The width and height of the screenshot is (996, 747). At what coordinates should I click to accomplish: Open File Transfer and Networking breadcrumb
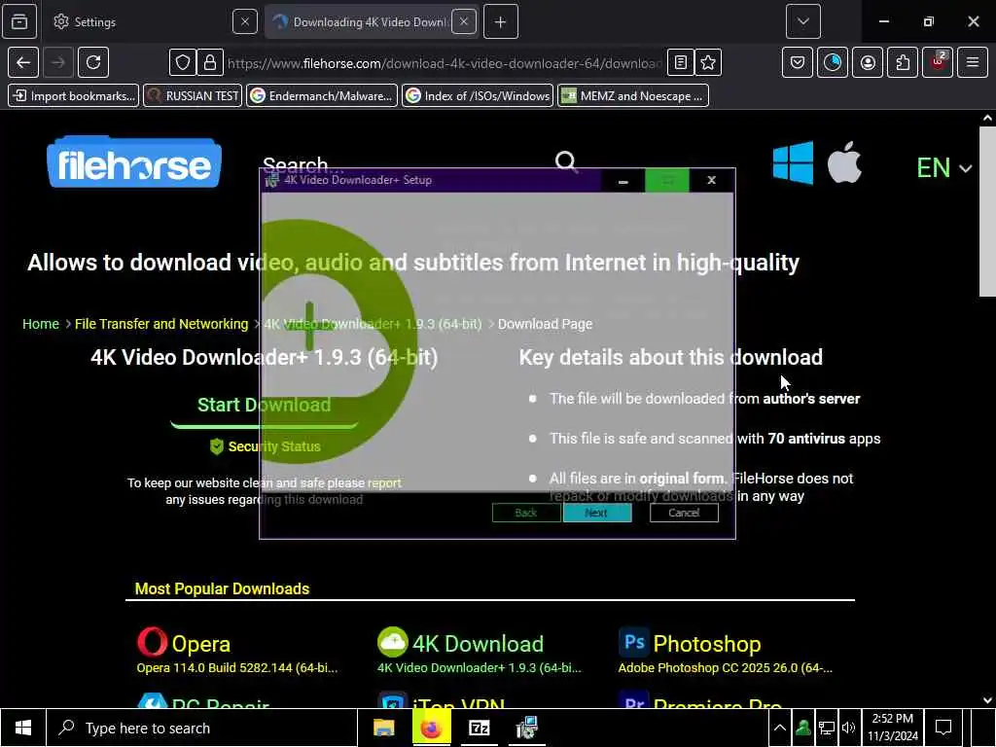coord(161,324)
